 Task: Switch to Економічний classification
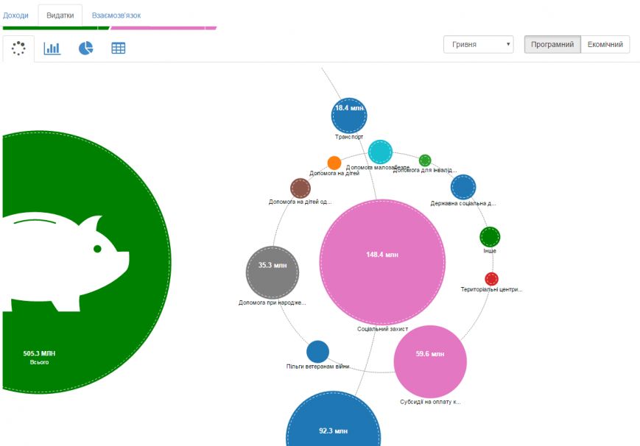coord(605,44)
